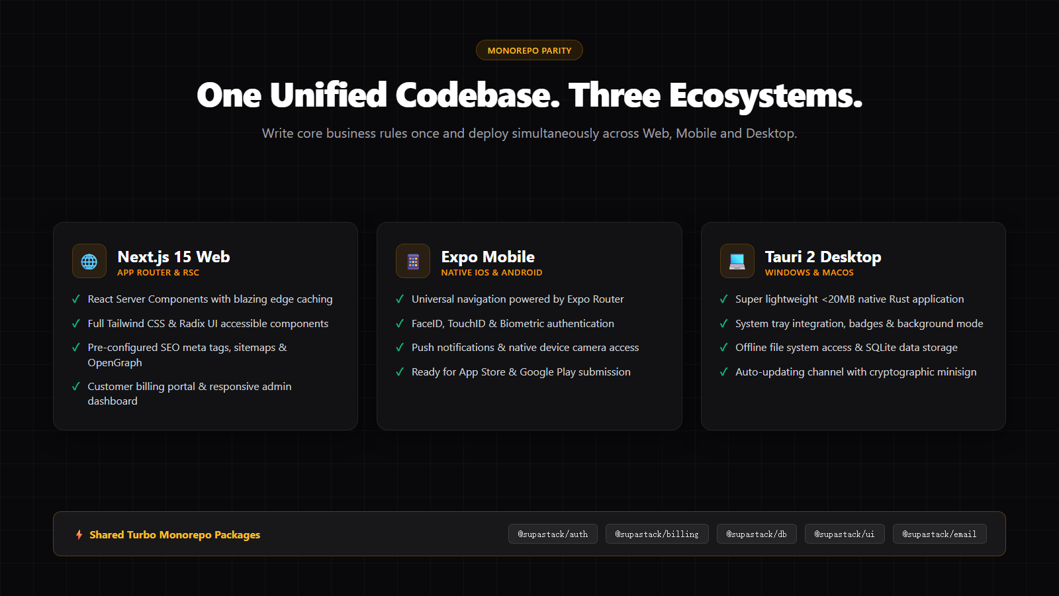The height and width of the screenshot is (596, 1059).
Task: Click the Write core business rules subheading
Action: [x=529, y=133]
